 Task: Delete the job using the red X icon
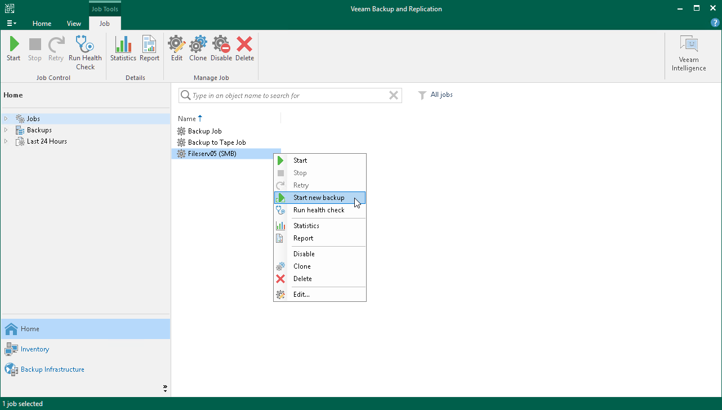pyautogui.click(x=244, y=48)
